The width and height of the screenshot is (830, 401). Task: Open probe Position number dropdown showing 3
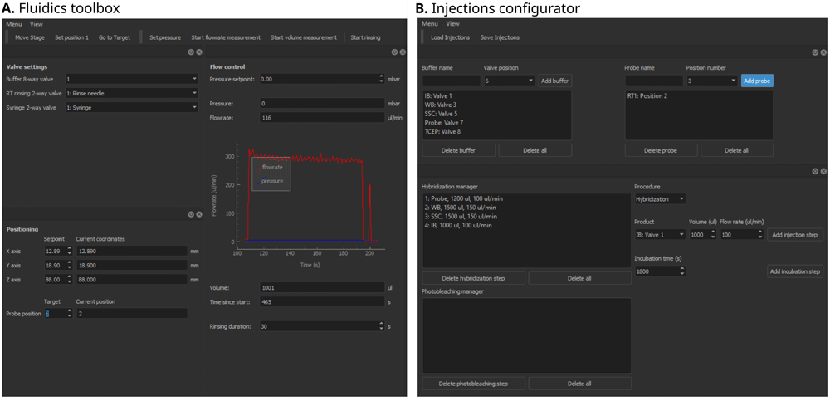(x=711, y=81)
